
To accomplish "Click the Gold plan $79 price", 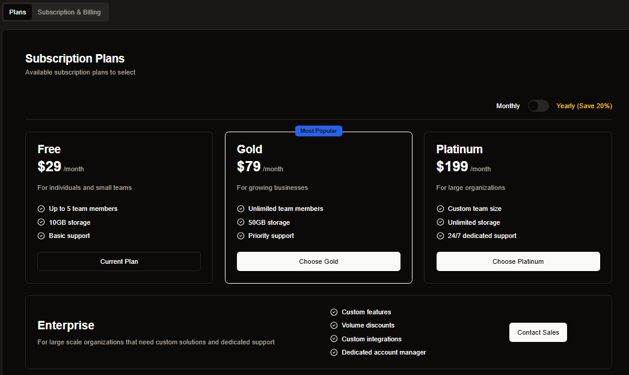I will pyautogui.click(x=249, y=166).
